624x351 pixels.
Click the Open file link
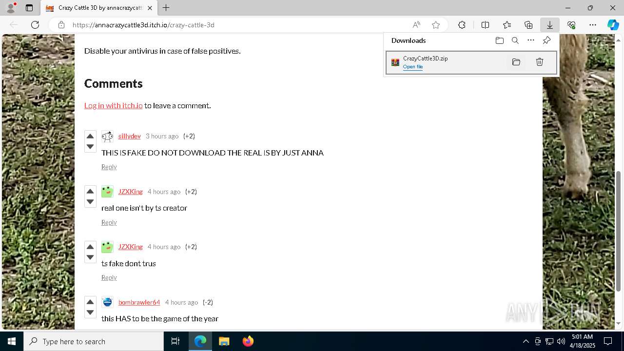click(413, 67)
